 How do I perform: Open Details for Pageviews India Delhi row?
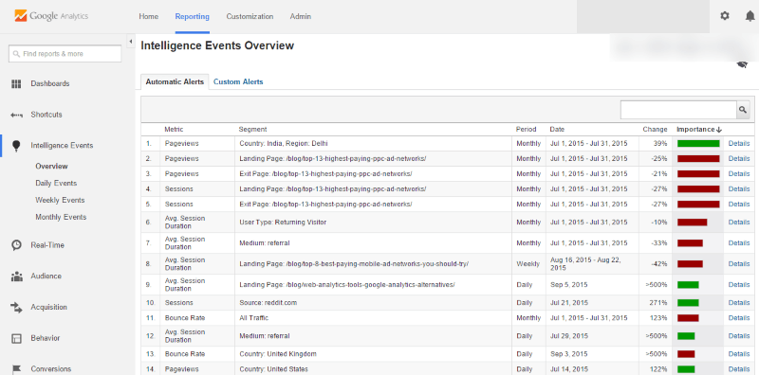click(739, 144)
